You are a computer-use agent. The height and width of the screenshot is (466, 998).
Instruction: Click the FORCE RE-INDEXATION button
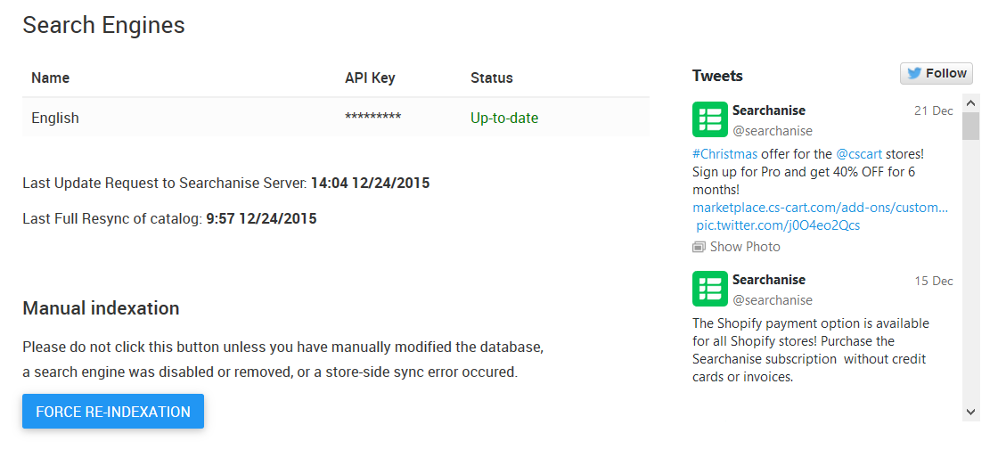[x=112, y=412]
